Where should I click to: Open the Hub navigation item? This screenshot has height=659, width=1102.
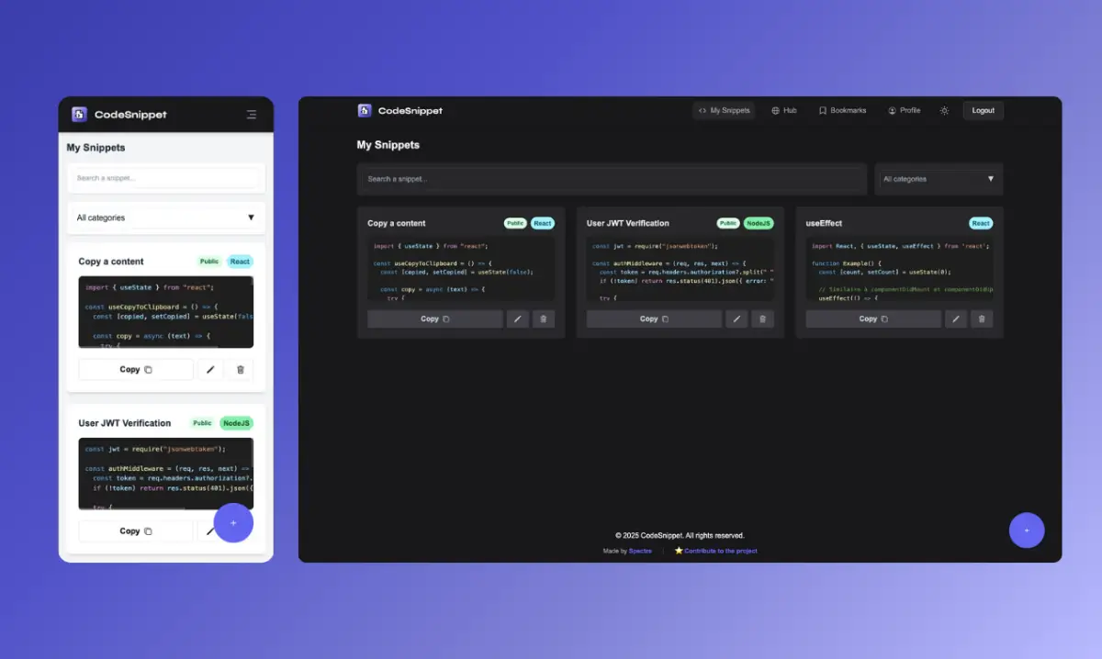pyautogui.click(x=783, y=111)
